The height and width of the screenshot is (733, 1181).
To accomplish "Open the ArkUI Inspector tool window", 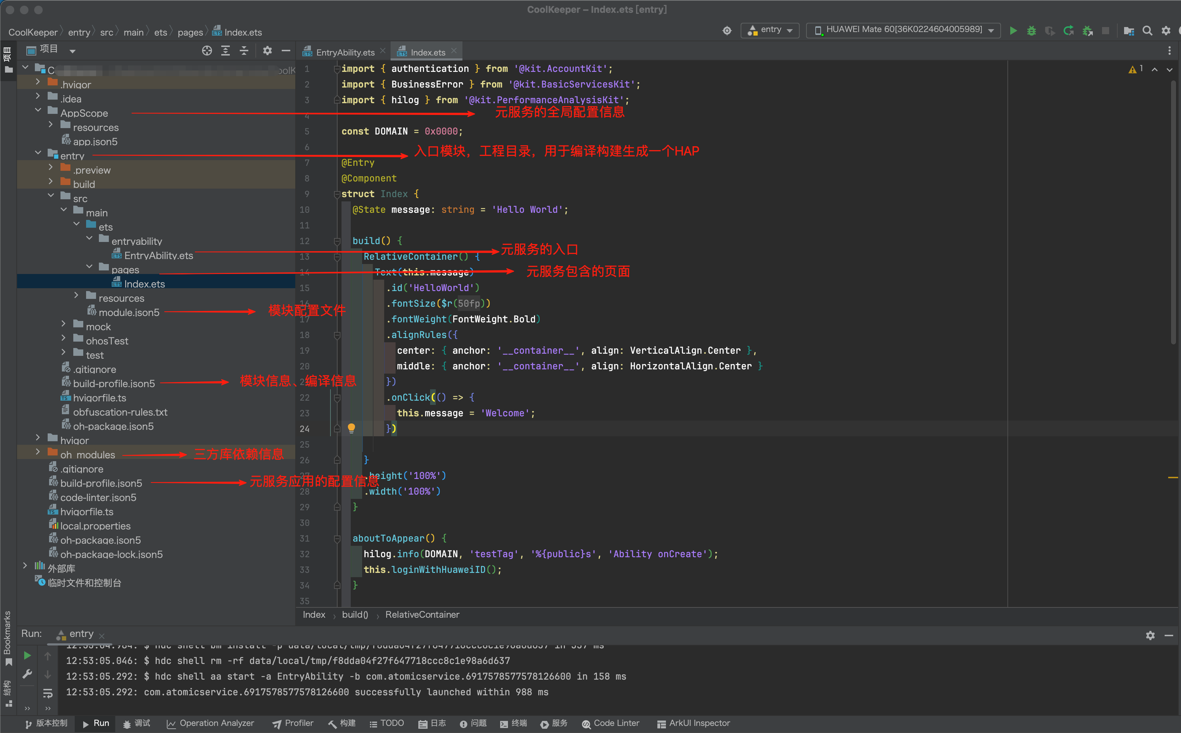I will pyautogui.click(x=693, y=723).
